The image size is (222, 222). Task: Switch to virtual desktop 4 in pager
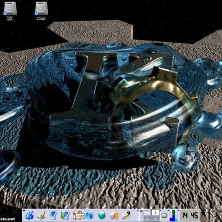pos(155,218)
